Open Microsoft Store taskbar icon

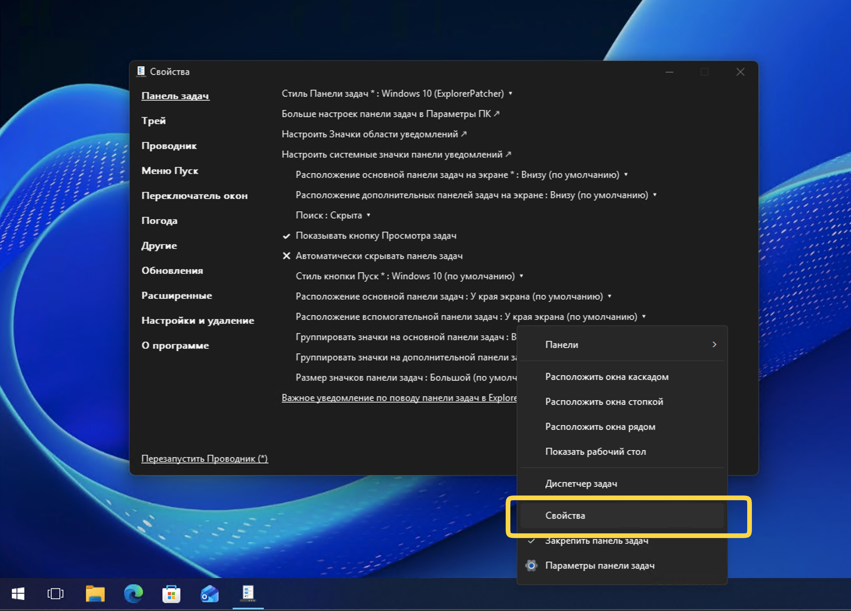coord(171,593)
